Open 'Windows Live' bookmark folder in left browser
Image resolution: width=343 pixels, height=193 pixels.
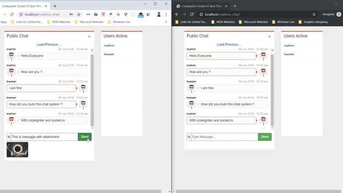tap(119, 22)
